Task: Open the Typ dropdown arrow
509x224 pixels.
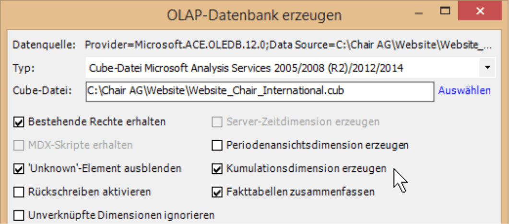Action: coord(487,68)
